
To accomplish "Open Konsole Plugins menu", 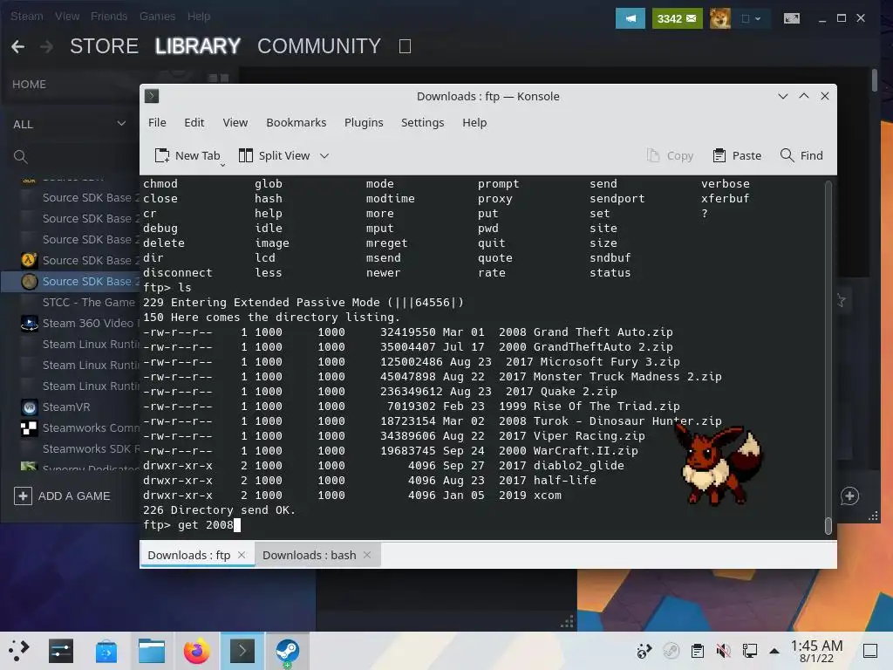I will (x=364, y=122).
